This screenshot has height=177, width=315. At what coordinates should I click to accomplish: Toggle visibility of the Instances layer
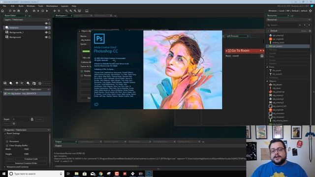point(46,28)
